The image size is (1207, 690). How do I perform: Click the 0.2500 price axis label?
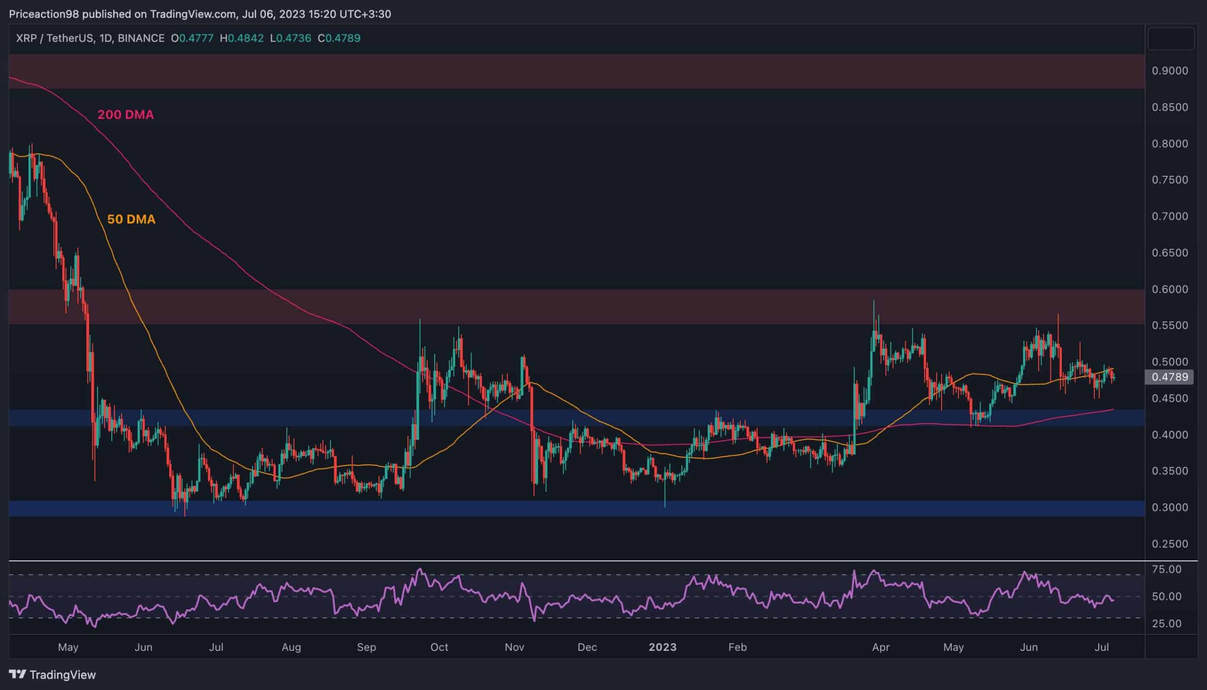(x=1170, y=543)
